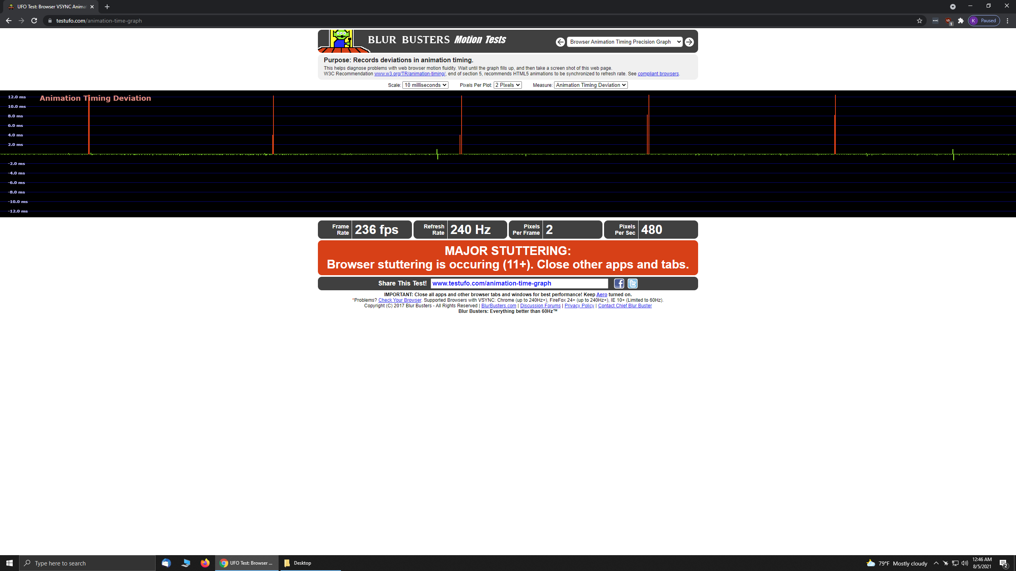Follow the compliant browsers link

point(658,74)
